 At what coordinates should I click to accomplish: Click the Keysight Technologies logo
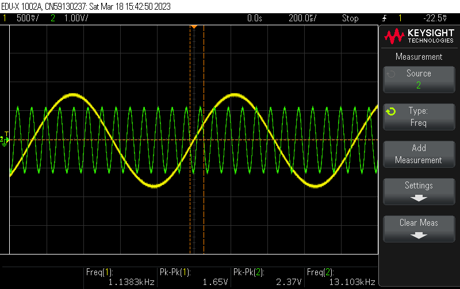coord(419,36)
